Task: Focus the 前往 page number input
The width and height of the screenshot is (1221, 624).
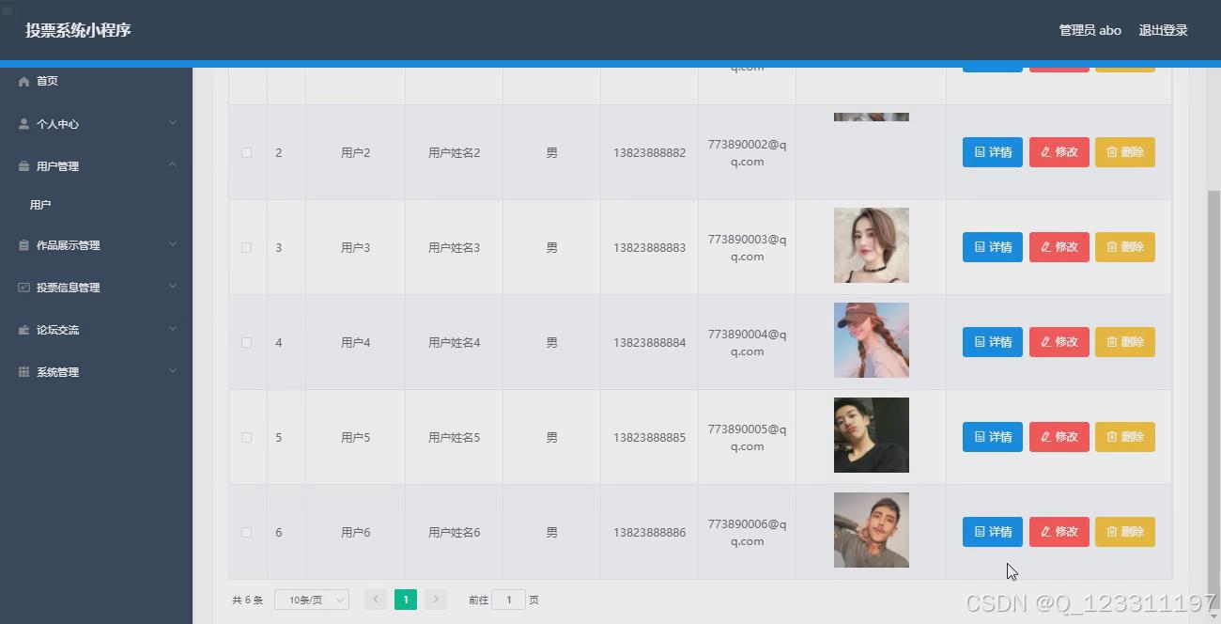Action: (508, 600)
